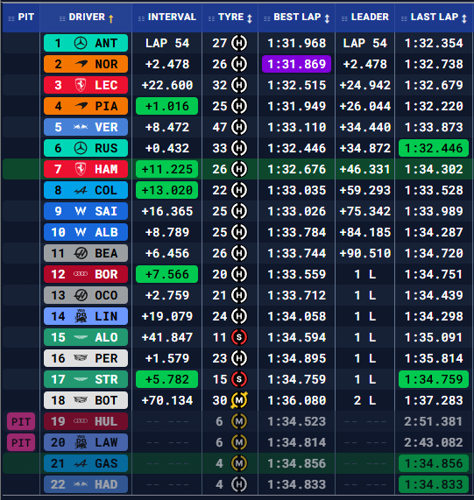474x500 pixels.
Task: Sort the TYRE column with its arrows
Action: 250,18
